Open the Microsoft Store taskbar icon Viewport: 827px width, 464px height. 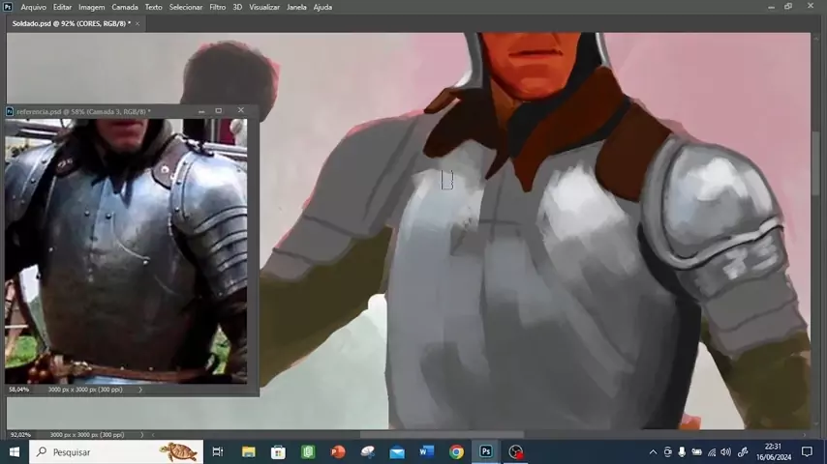pos(278,451)
